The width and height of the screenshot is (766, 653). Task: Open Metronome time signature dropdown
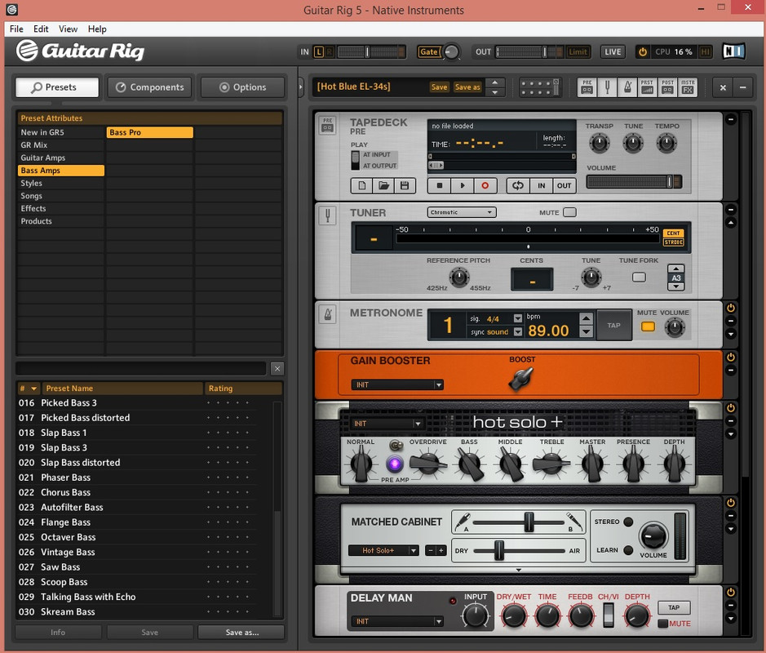(x=518, y=318)
